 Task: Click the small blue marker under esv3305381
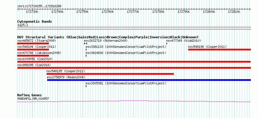pyautogui.click(x=86, y=86)
